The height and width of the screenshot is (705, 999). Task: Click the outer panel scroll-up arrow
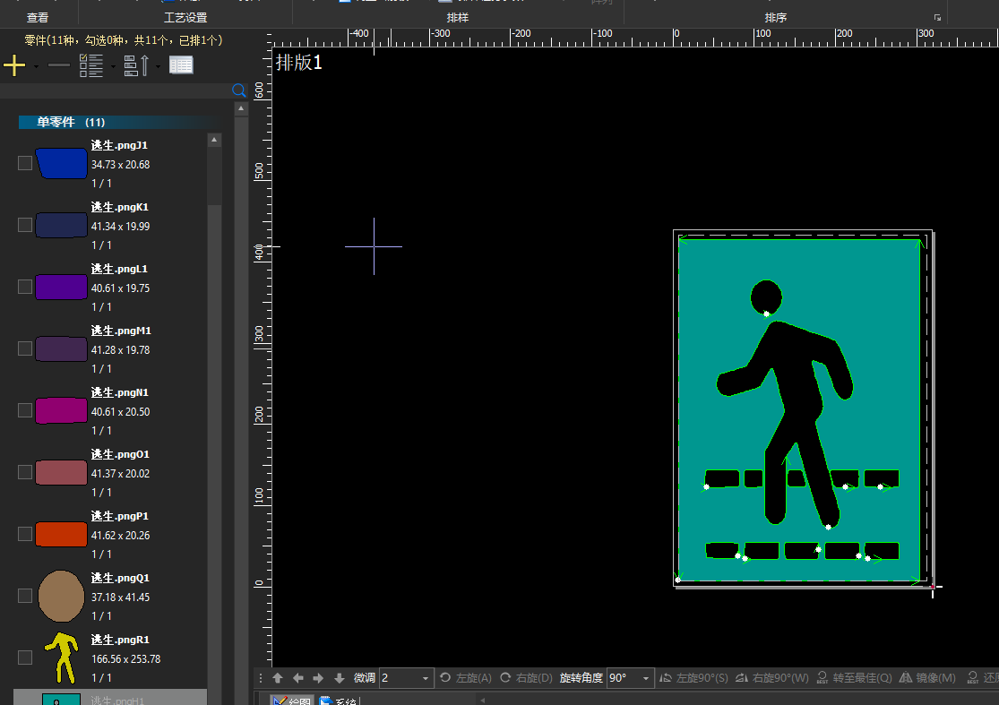[241, 108]
